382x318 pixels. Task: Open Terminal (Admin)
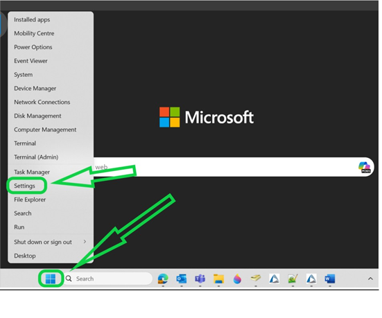tap(51, 157)
